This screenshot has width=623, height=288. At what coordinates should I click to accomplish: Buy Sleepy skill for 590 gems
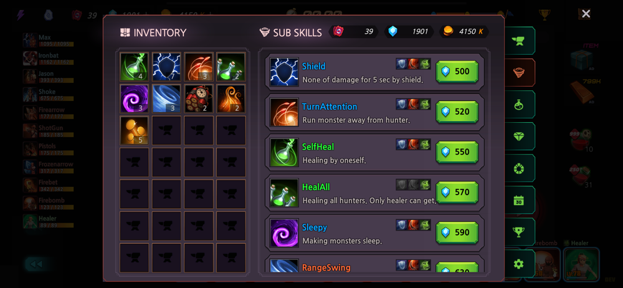[457, 233]
